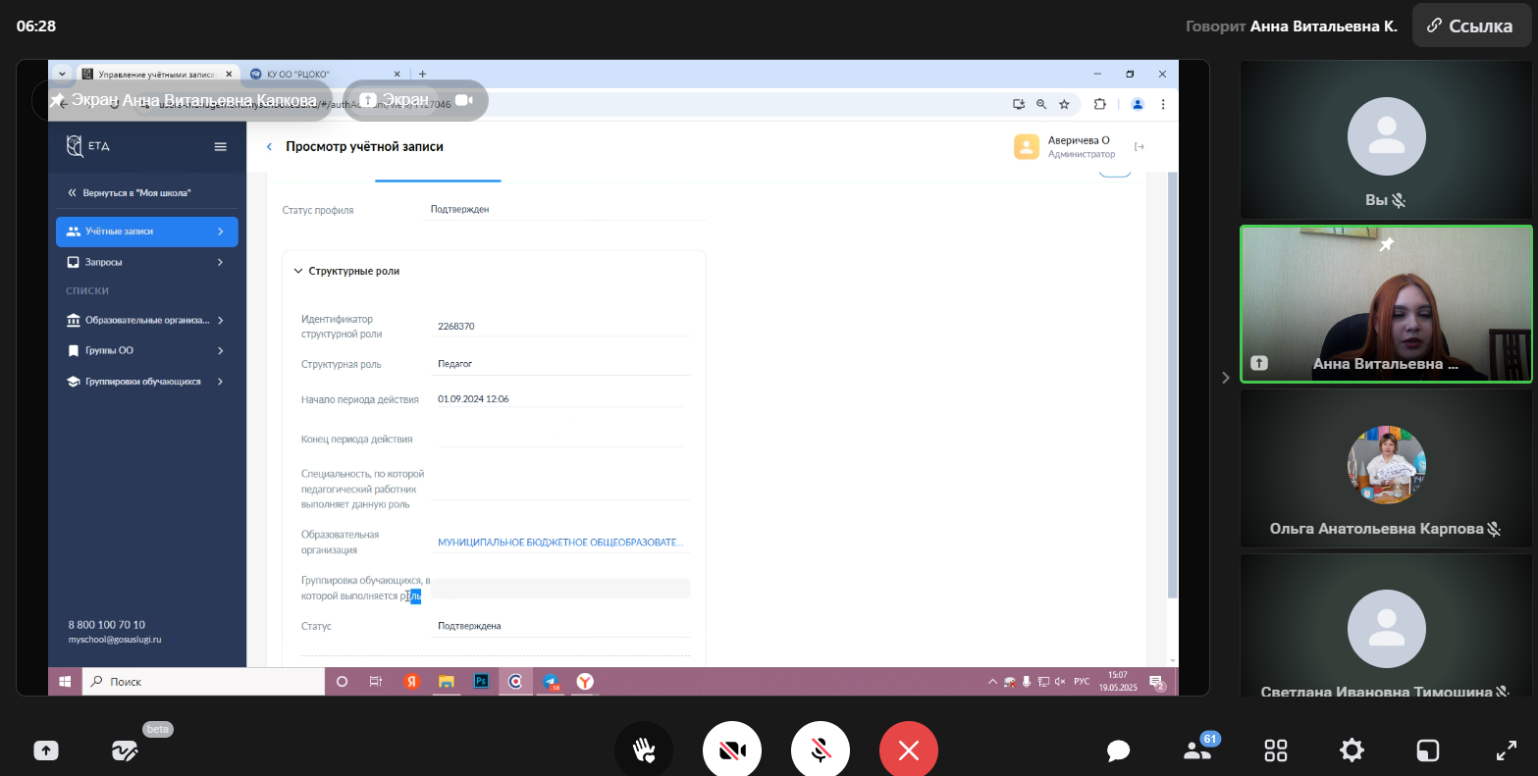Click the share screen icon in bottom bar
Screen dimensions: 1538x776
pos(46,750)
